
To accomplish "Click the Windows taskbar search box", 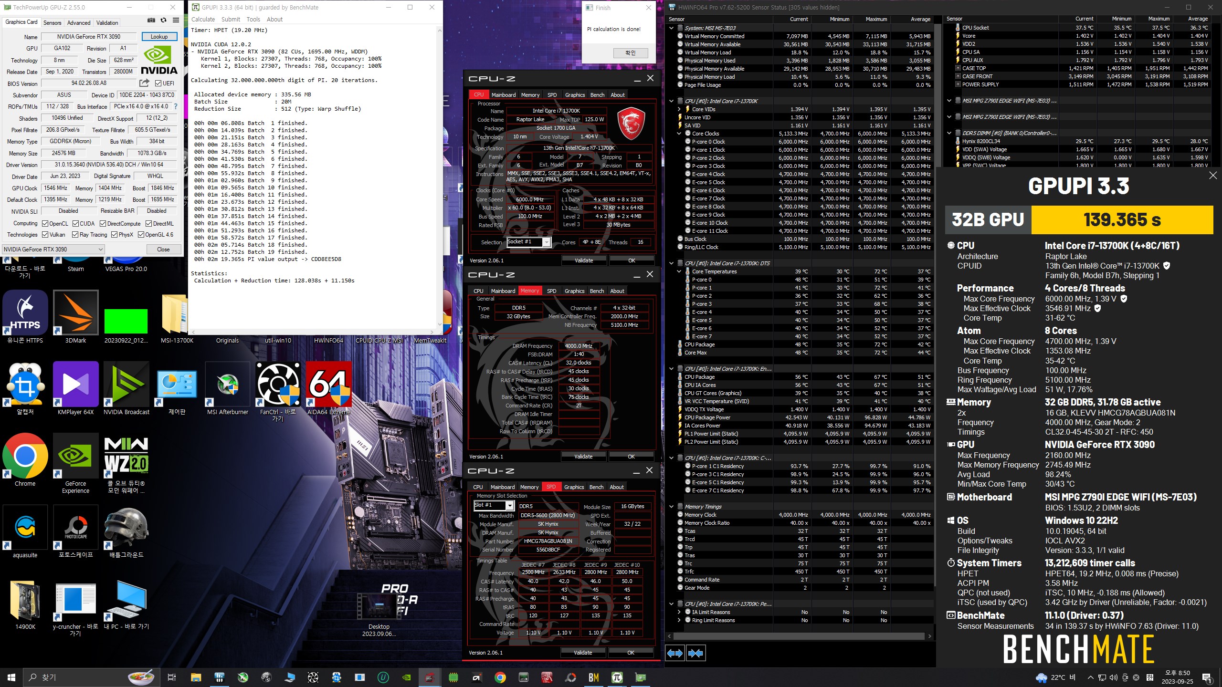I will (91, 677).
